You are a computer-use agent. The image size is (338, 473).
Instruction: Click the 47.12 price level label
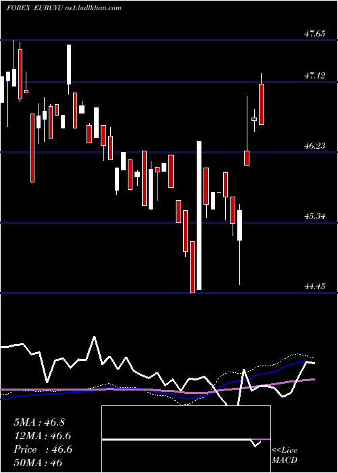click(x=315, y=76)
